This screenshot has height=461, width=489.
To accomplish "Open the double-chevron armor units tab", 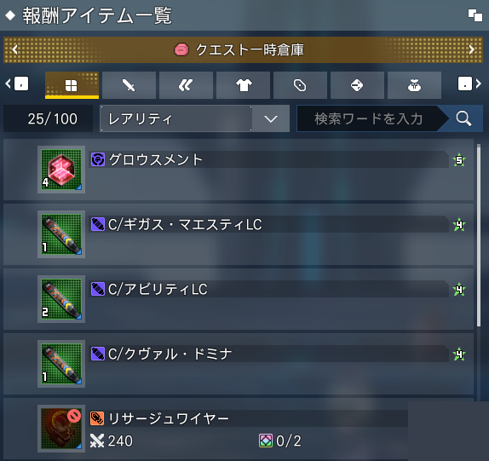I will 186,85.
